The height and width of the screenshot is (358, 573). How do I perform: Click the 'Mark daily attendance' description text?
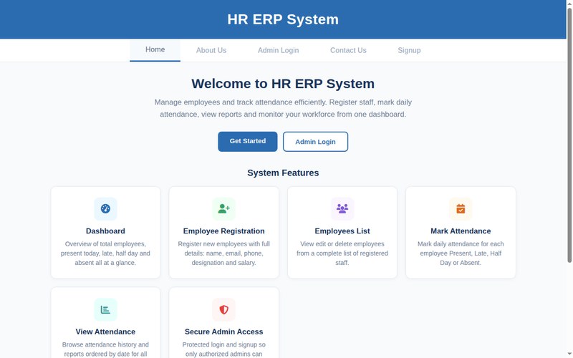click(x=461, y=253)
